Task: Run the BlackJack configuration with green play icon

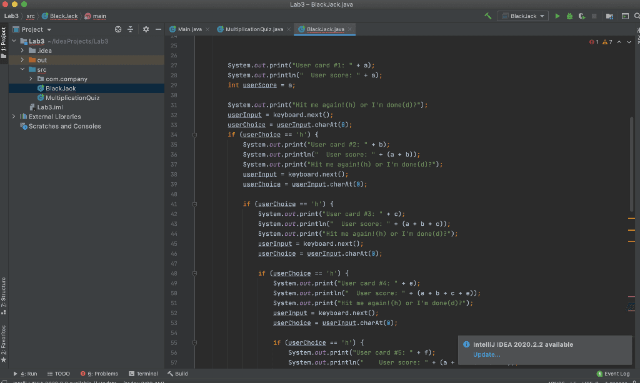Action: pos(557,16)
